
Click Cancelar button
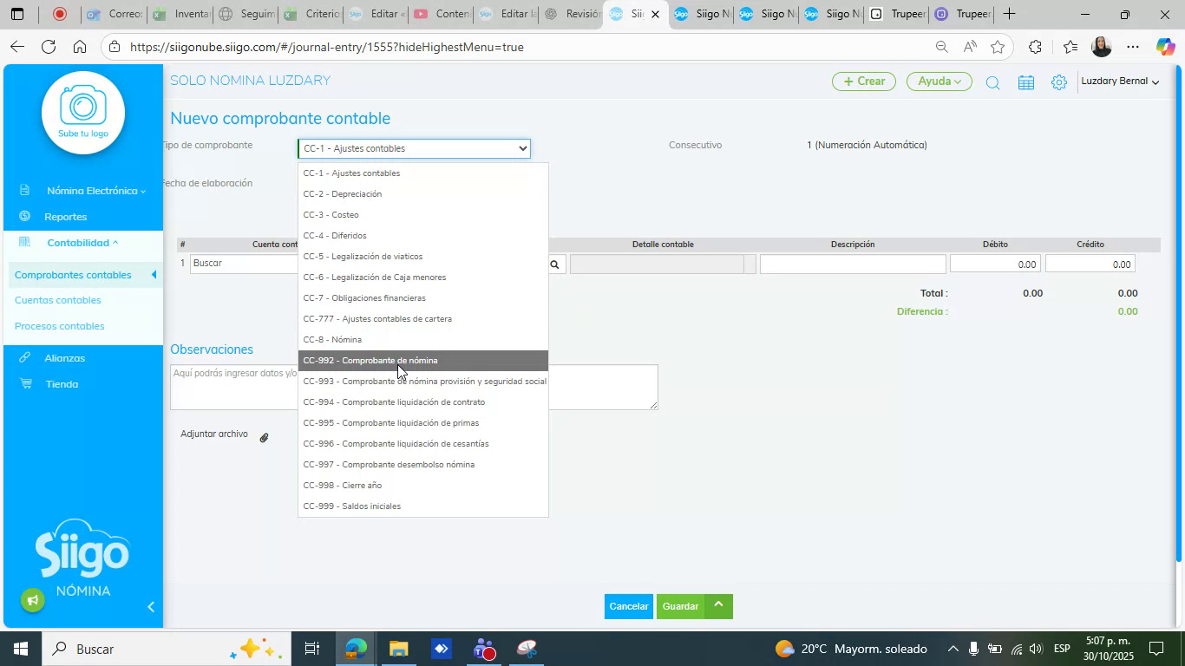coord(629,606)
